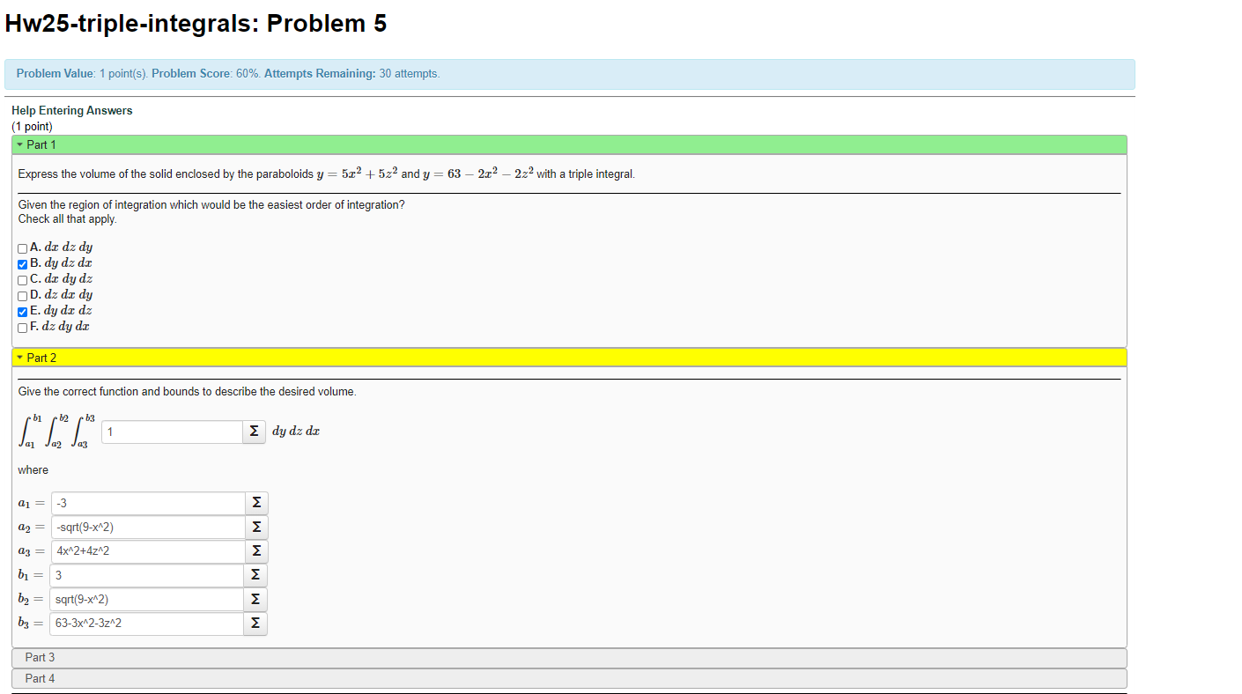This screenshot has height=694, width=1242.
Task: Expand the Part 3 section
Action: point(40,657)
